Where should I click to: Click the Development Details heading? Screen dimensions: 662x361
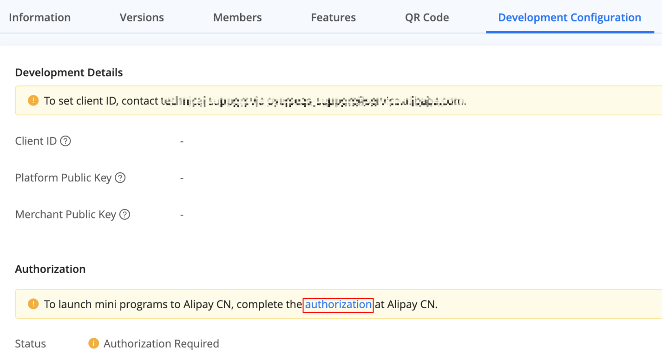69,72
